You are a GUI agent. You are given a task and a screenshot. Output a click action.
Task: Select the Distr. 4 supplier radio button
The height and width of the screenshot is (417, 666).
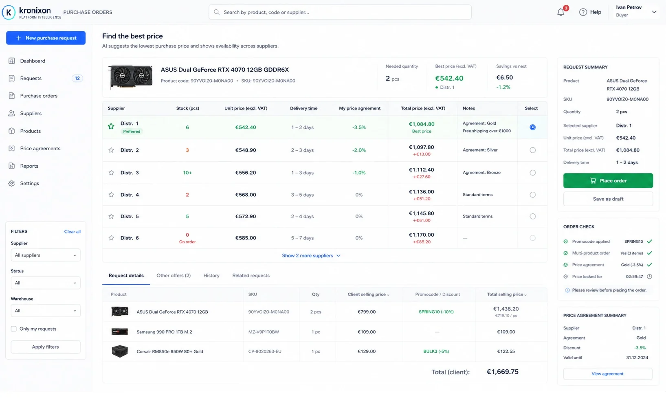[x=532, y=195]
